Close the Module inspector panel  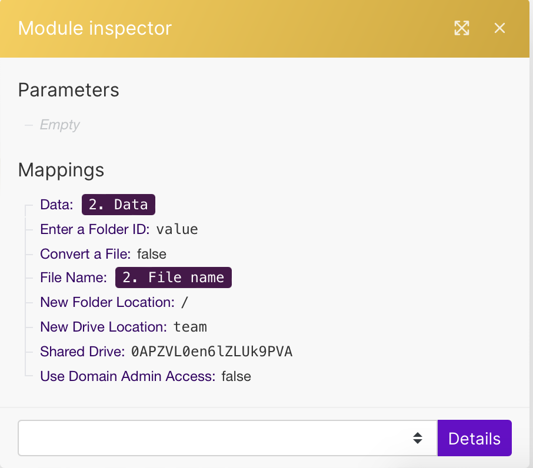tap(499, 28)
